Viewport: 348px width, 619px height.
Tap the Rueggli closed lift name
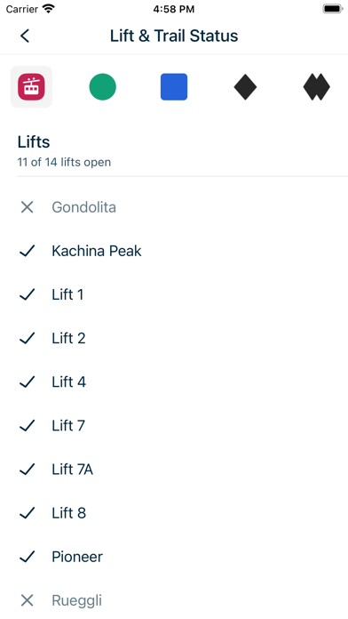[77, 601]
